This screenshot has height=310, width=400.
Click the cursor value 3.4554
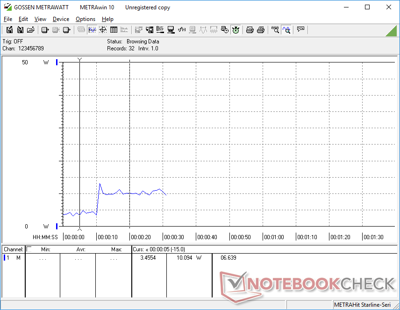click(148, 258)
